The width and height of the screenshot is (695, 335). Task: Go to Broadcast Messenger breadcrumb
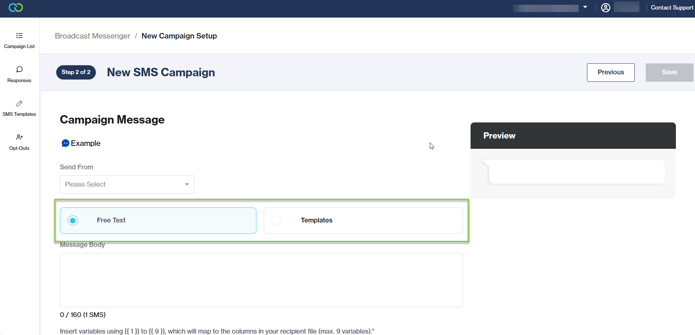[93, 36]
